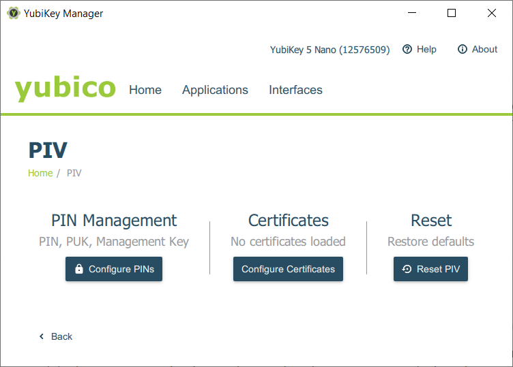Viewport: 513px width, 367px height.
Task: Click the PIV breadcrumb text
Action: click(x=74, y=173)
